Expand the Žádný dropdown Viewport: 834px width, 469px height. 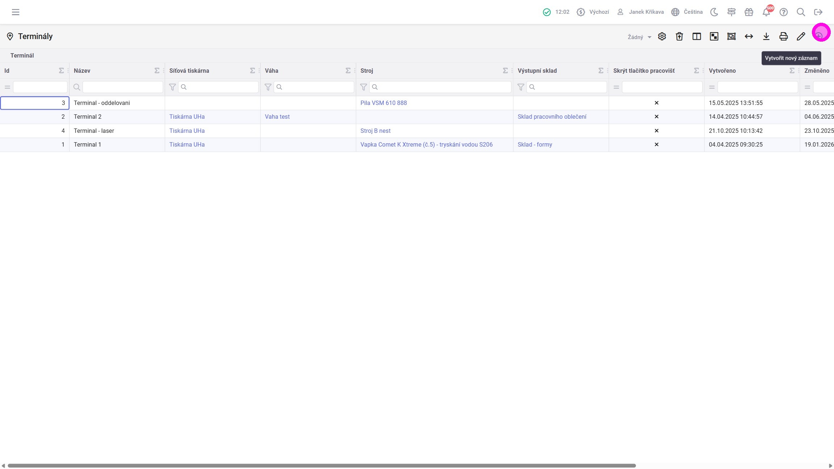point(639,37)
